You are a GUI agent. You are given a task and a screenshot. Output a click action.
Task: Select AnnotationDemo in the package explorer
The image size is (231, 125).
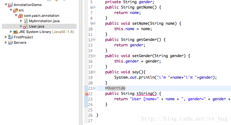[28, 5]
